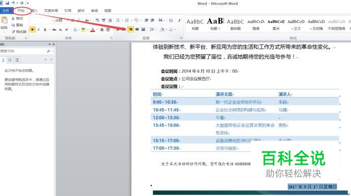Toggle justify alignment button
The image size is (351, 196).
pyautogui.click(x=137, y=29)
